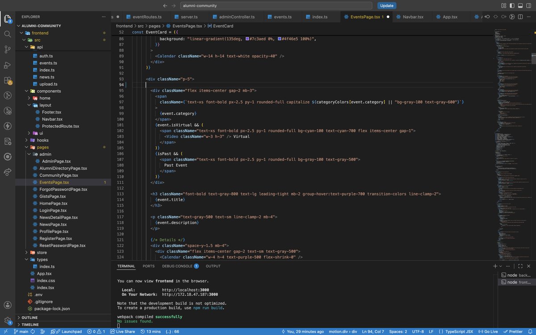Expand the store folder
This screenshot has width=536, height=335.
(x=63, y=253)
